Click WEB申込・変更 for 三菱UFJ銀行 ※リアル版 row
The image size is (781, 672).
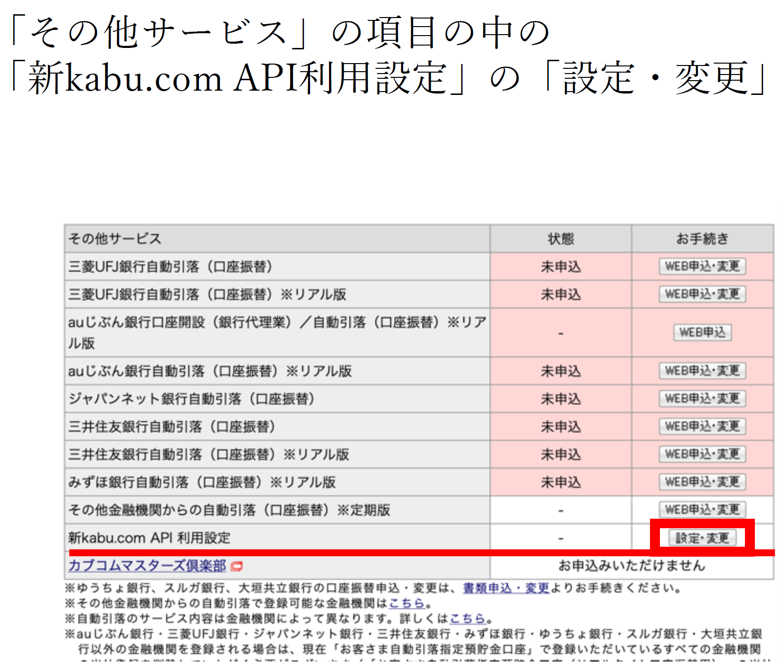pos(702,294)
